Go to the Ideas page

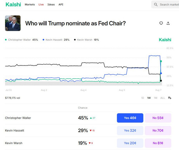pos(51,5)
